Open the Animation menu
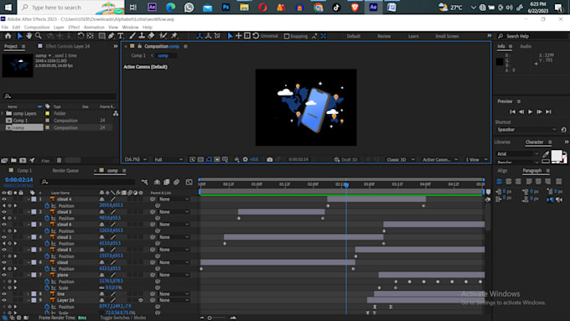570x321 pixels. coord(94,28)
